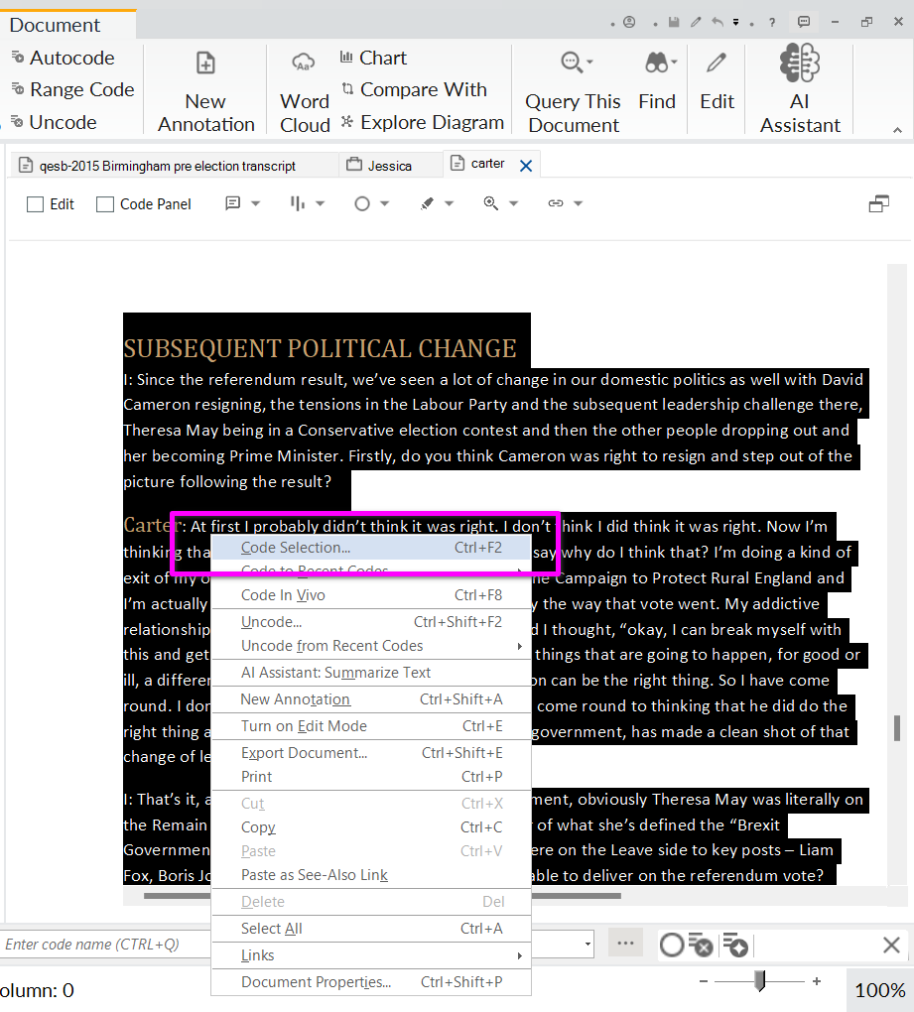The image size is (914, 1012).
Task: Choose Code Selection from context menu
Action: point(296,547)
